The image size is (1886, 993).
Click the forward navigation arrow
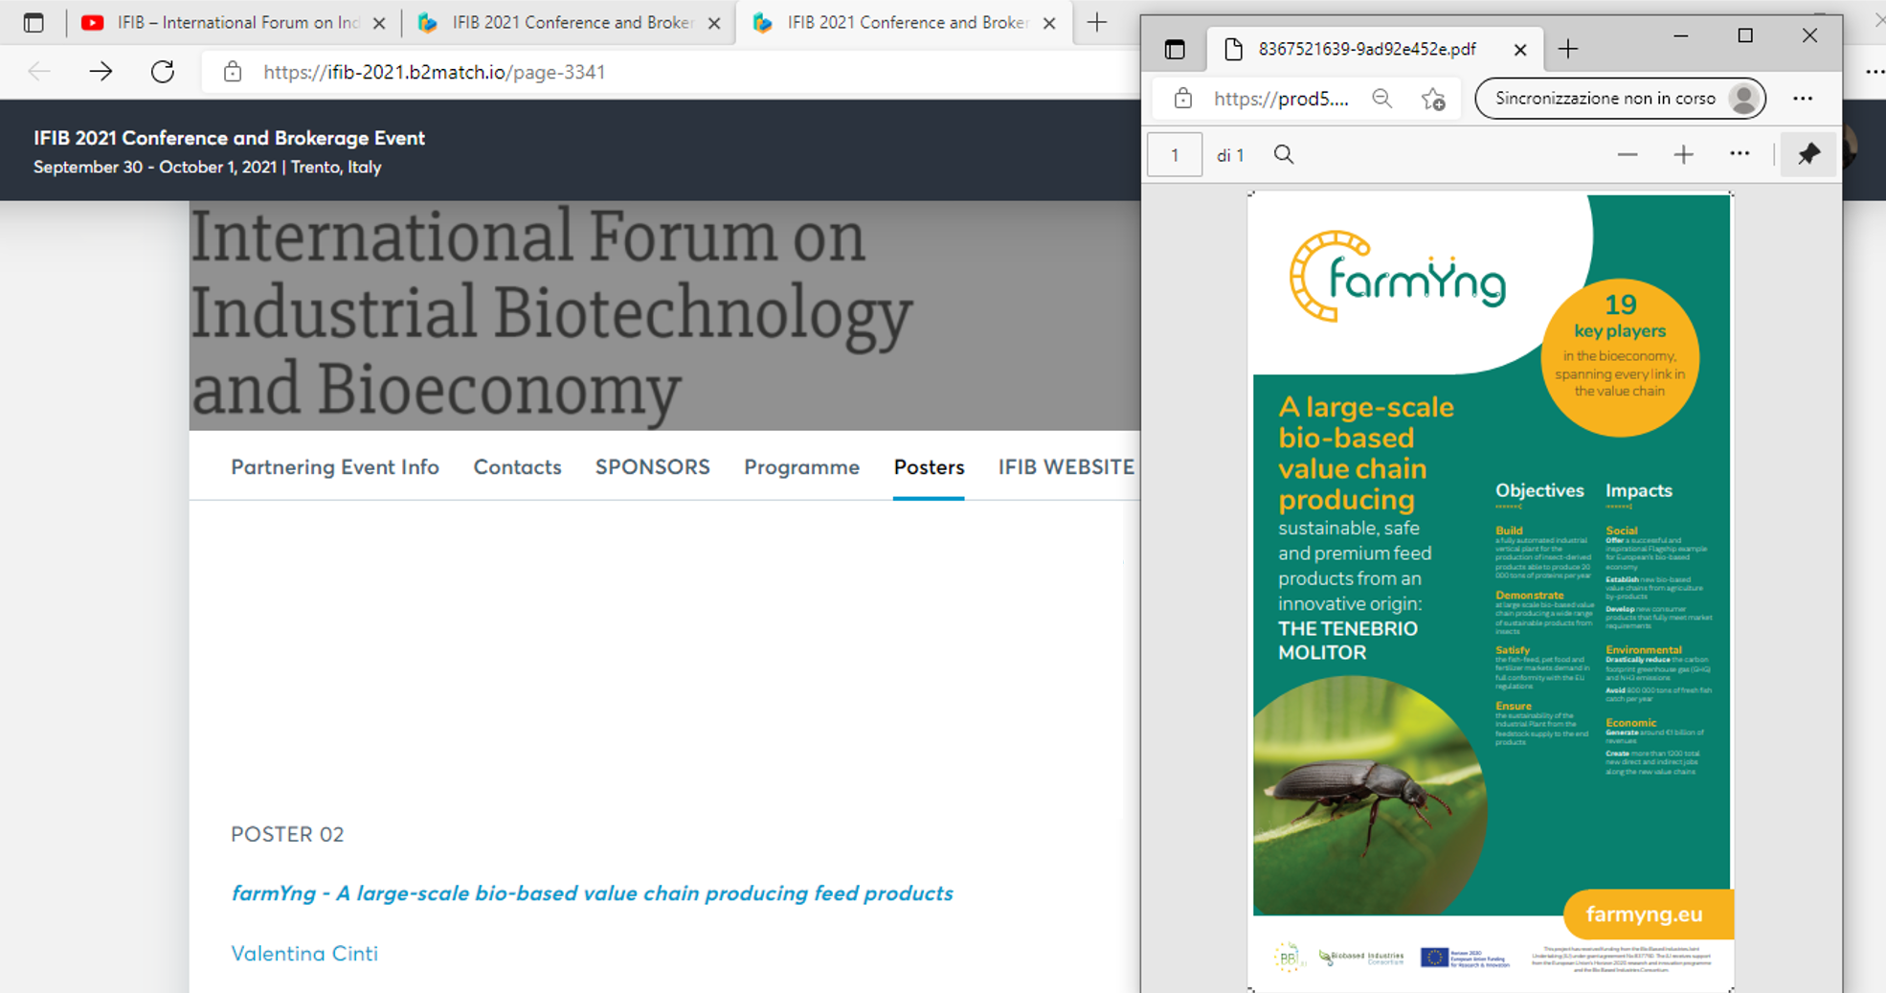[101, 72]
